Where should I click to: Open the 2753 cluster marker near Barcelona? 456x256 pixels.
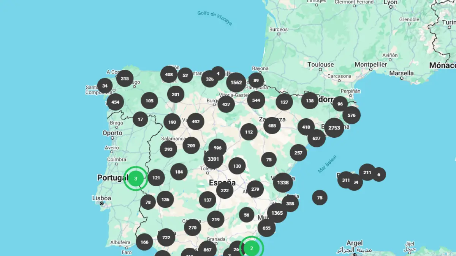click(x=334, y=128)
